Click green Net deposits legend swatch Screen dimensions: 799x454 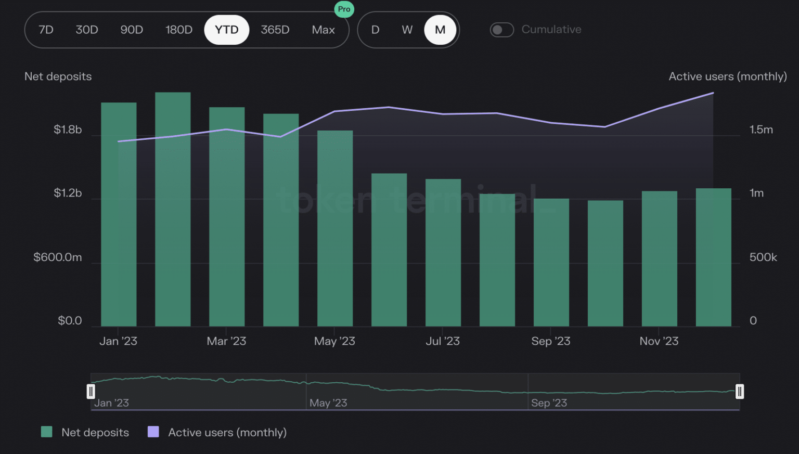coord(47,432)
